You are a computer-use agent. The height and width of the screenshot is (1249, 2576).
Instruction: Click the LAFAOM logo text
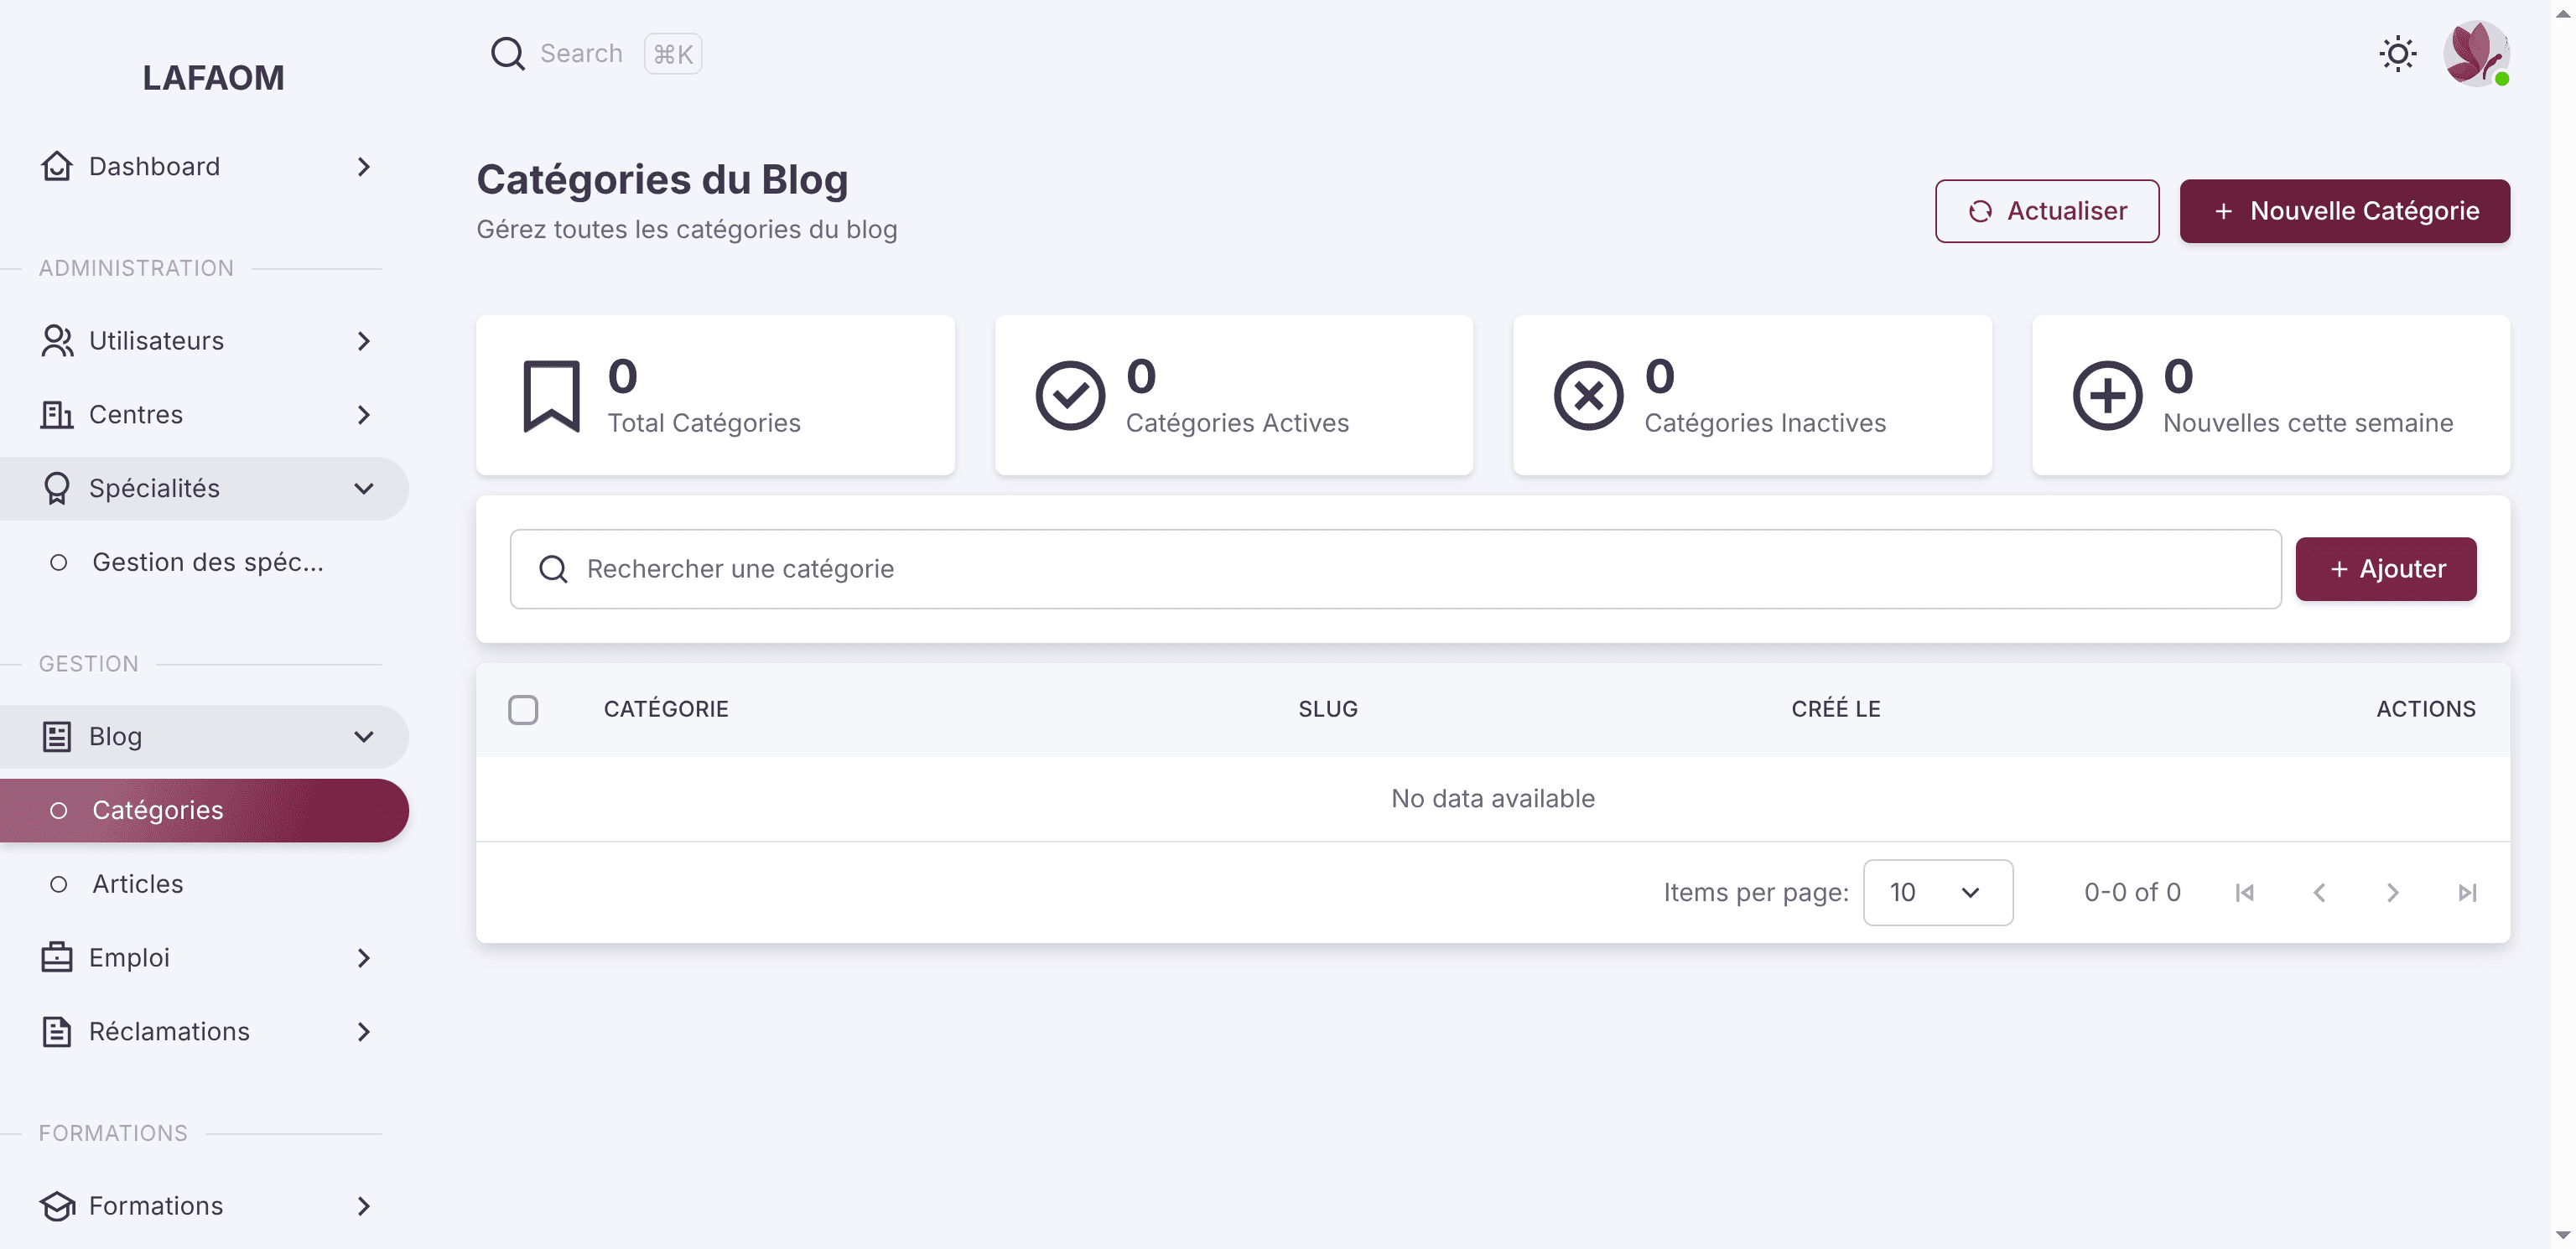click(213, 78)
